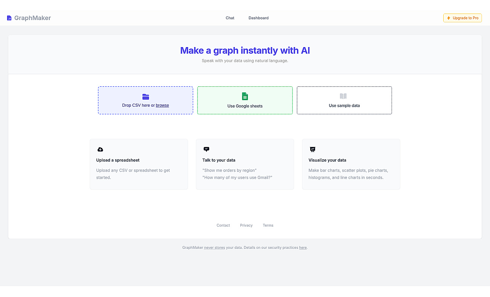Viewport: 490px width, 297px height.
Task: Click the browse link to choose a CSV
Action: (x=162, y=106)
